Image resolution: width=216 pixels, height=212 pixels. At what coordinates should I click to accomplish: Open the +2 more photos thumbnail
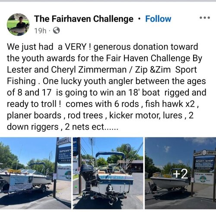[181, 173]
